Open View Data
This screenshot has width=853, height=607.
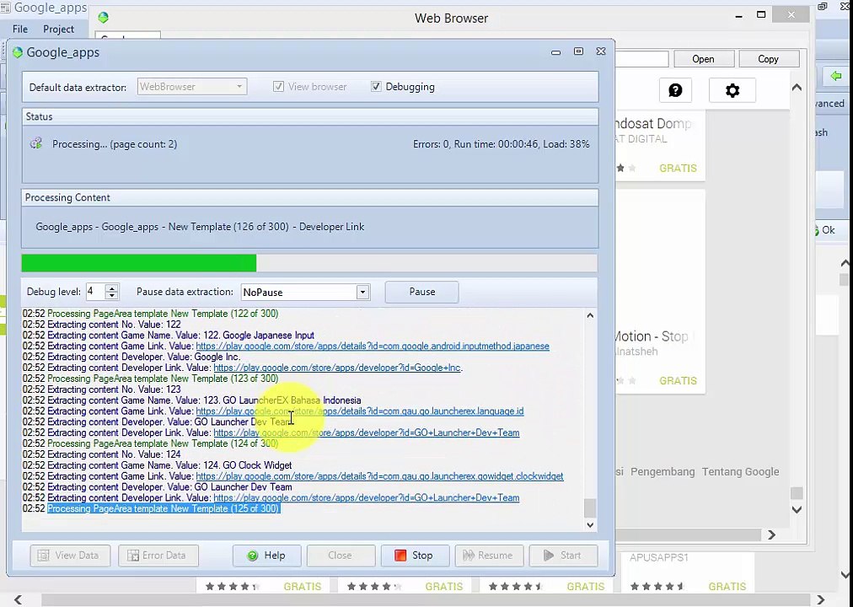[x=70, y=556]
